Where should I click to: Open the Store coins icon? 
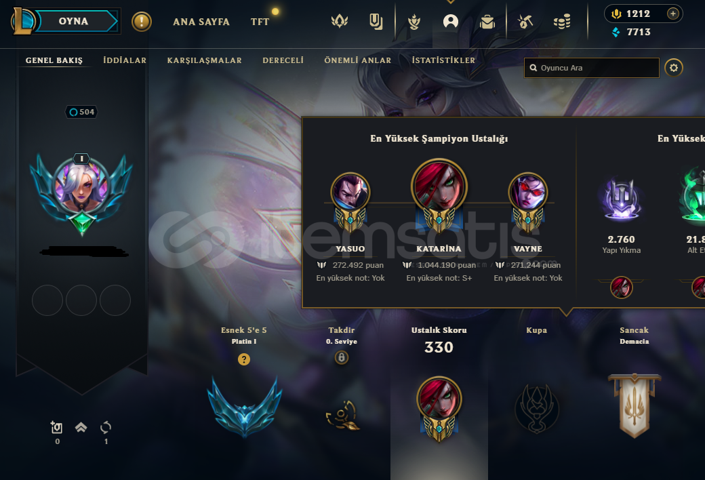[562, 21]
